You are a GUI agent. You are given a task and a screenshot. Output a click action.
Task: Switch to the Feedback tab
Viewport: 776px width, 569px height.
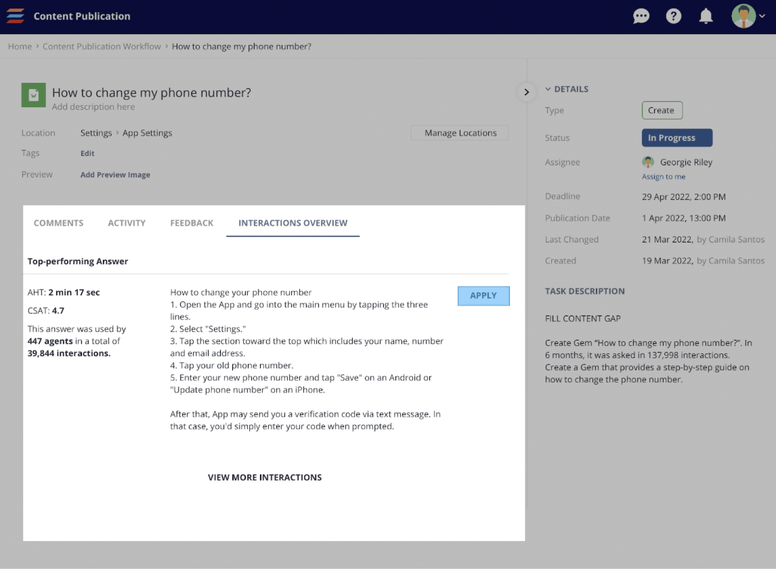[192, 223]
